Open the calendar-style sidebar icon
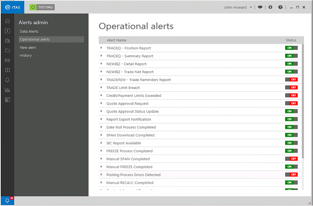 point(8,40)
